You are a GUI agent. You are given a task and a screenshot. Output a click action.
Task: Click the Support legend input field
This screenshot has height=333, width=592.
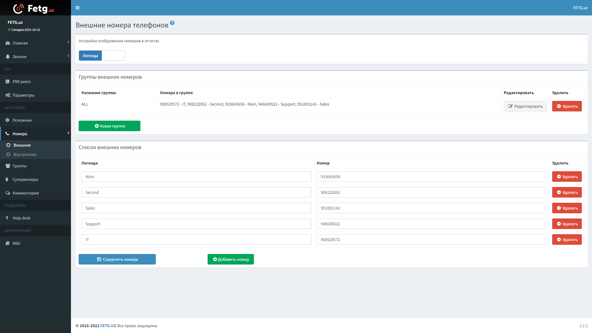pos(196,224)
